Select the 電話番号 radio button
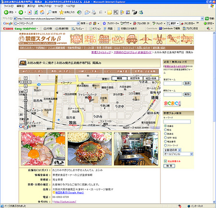 click(x=166, y=142)
